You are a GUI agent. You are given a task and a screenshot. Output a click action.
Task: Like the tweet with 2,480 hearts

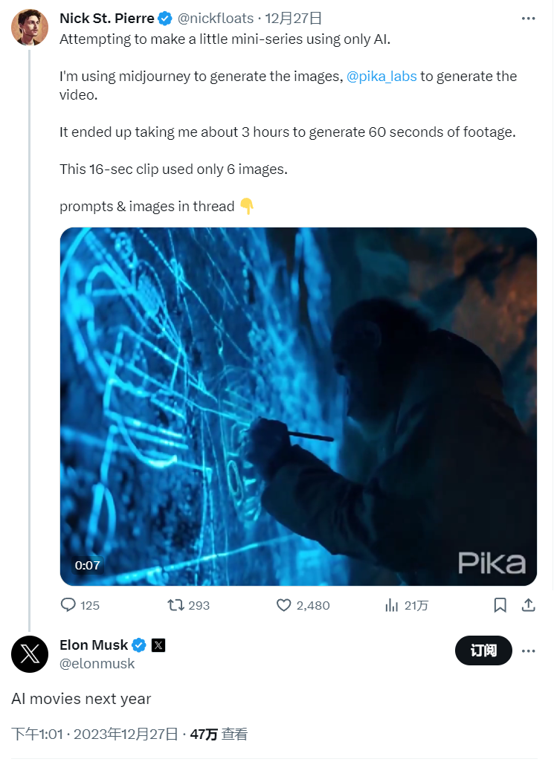[x=283, y=605]
